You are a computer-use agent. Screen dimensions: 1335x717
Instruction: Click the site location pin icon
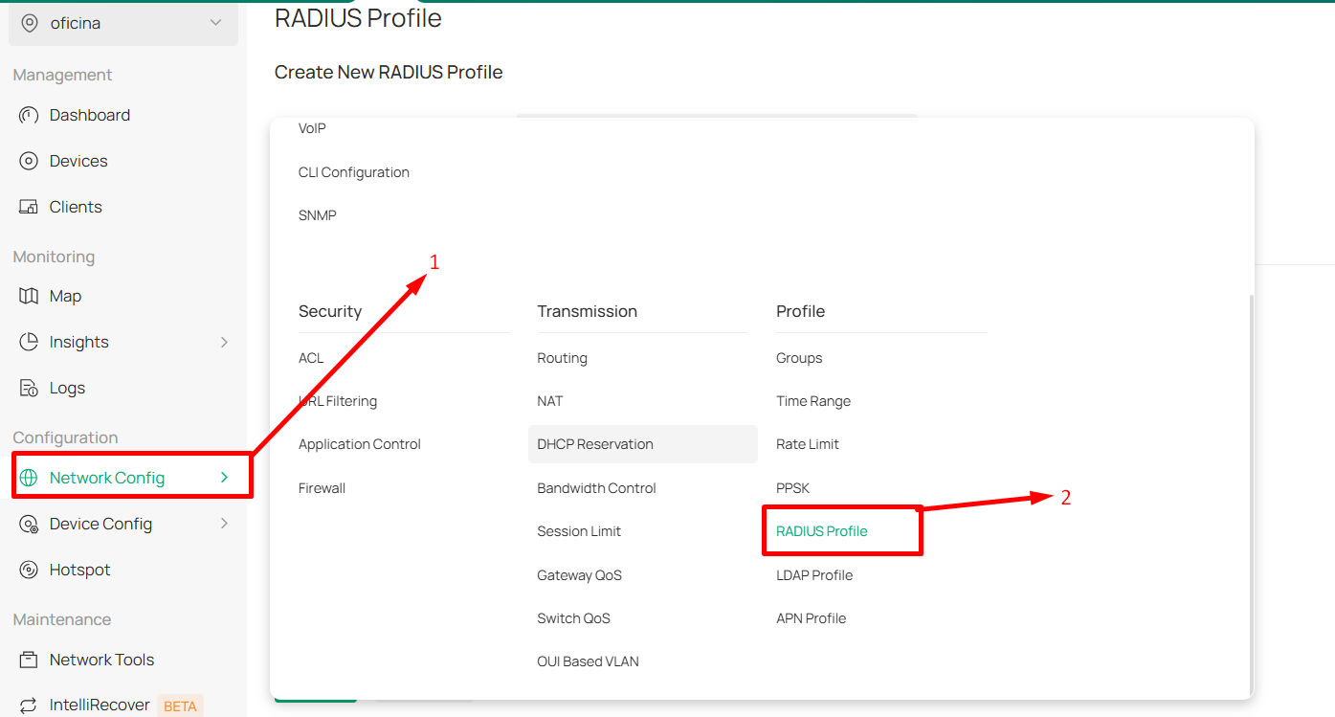30,23
